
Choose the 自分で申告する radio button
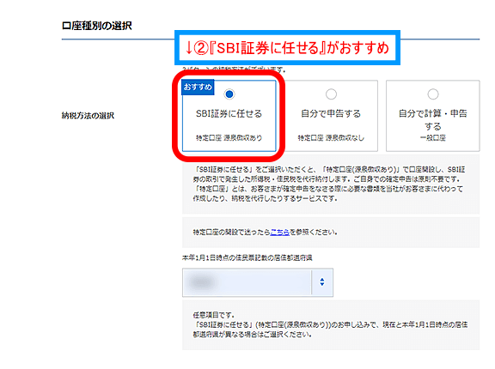[x=331, y=94]
